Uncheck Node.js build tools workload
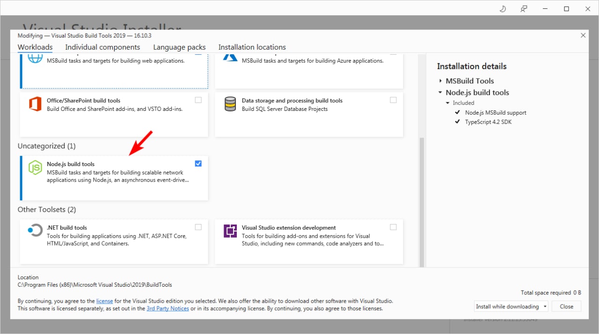The height and width of the screenshot is (334, 599). pyautogui.click(x=198, y=163)
